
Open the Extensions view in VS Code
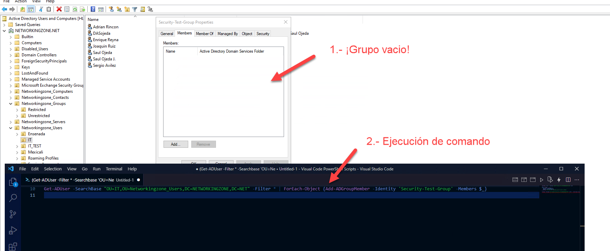pos(13,246)
